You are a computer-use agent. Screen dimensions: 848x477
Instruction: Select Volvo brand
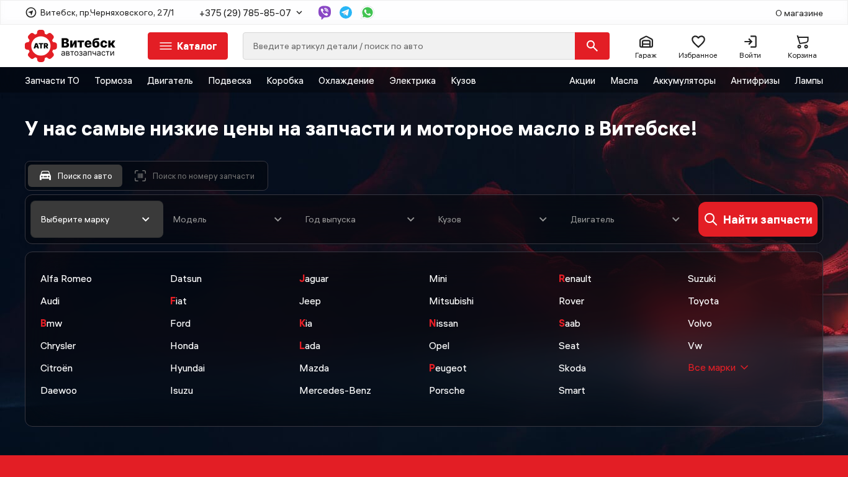(x=700, y=324)
